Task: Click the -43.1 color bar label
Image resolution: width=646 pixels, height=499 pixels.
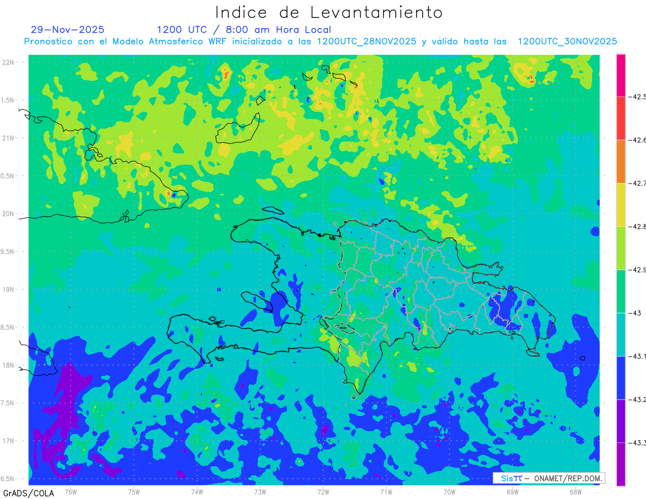Action: [638, 356]
